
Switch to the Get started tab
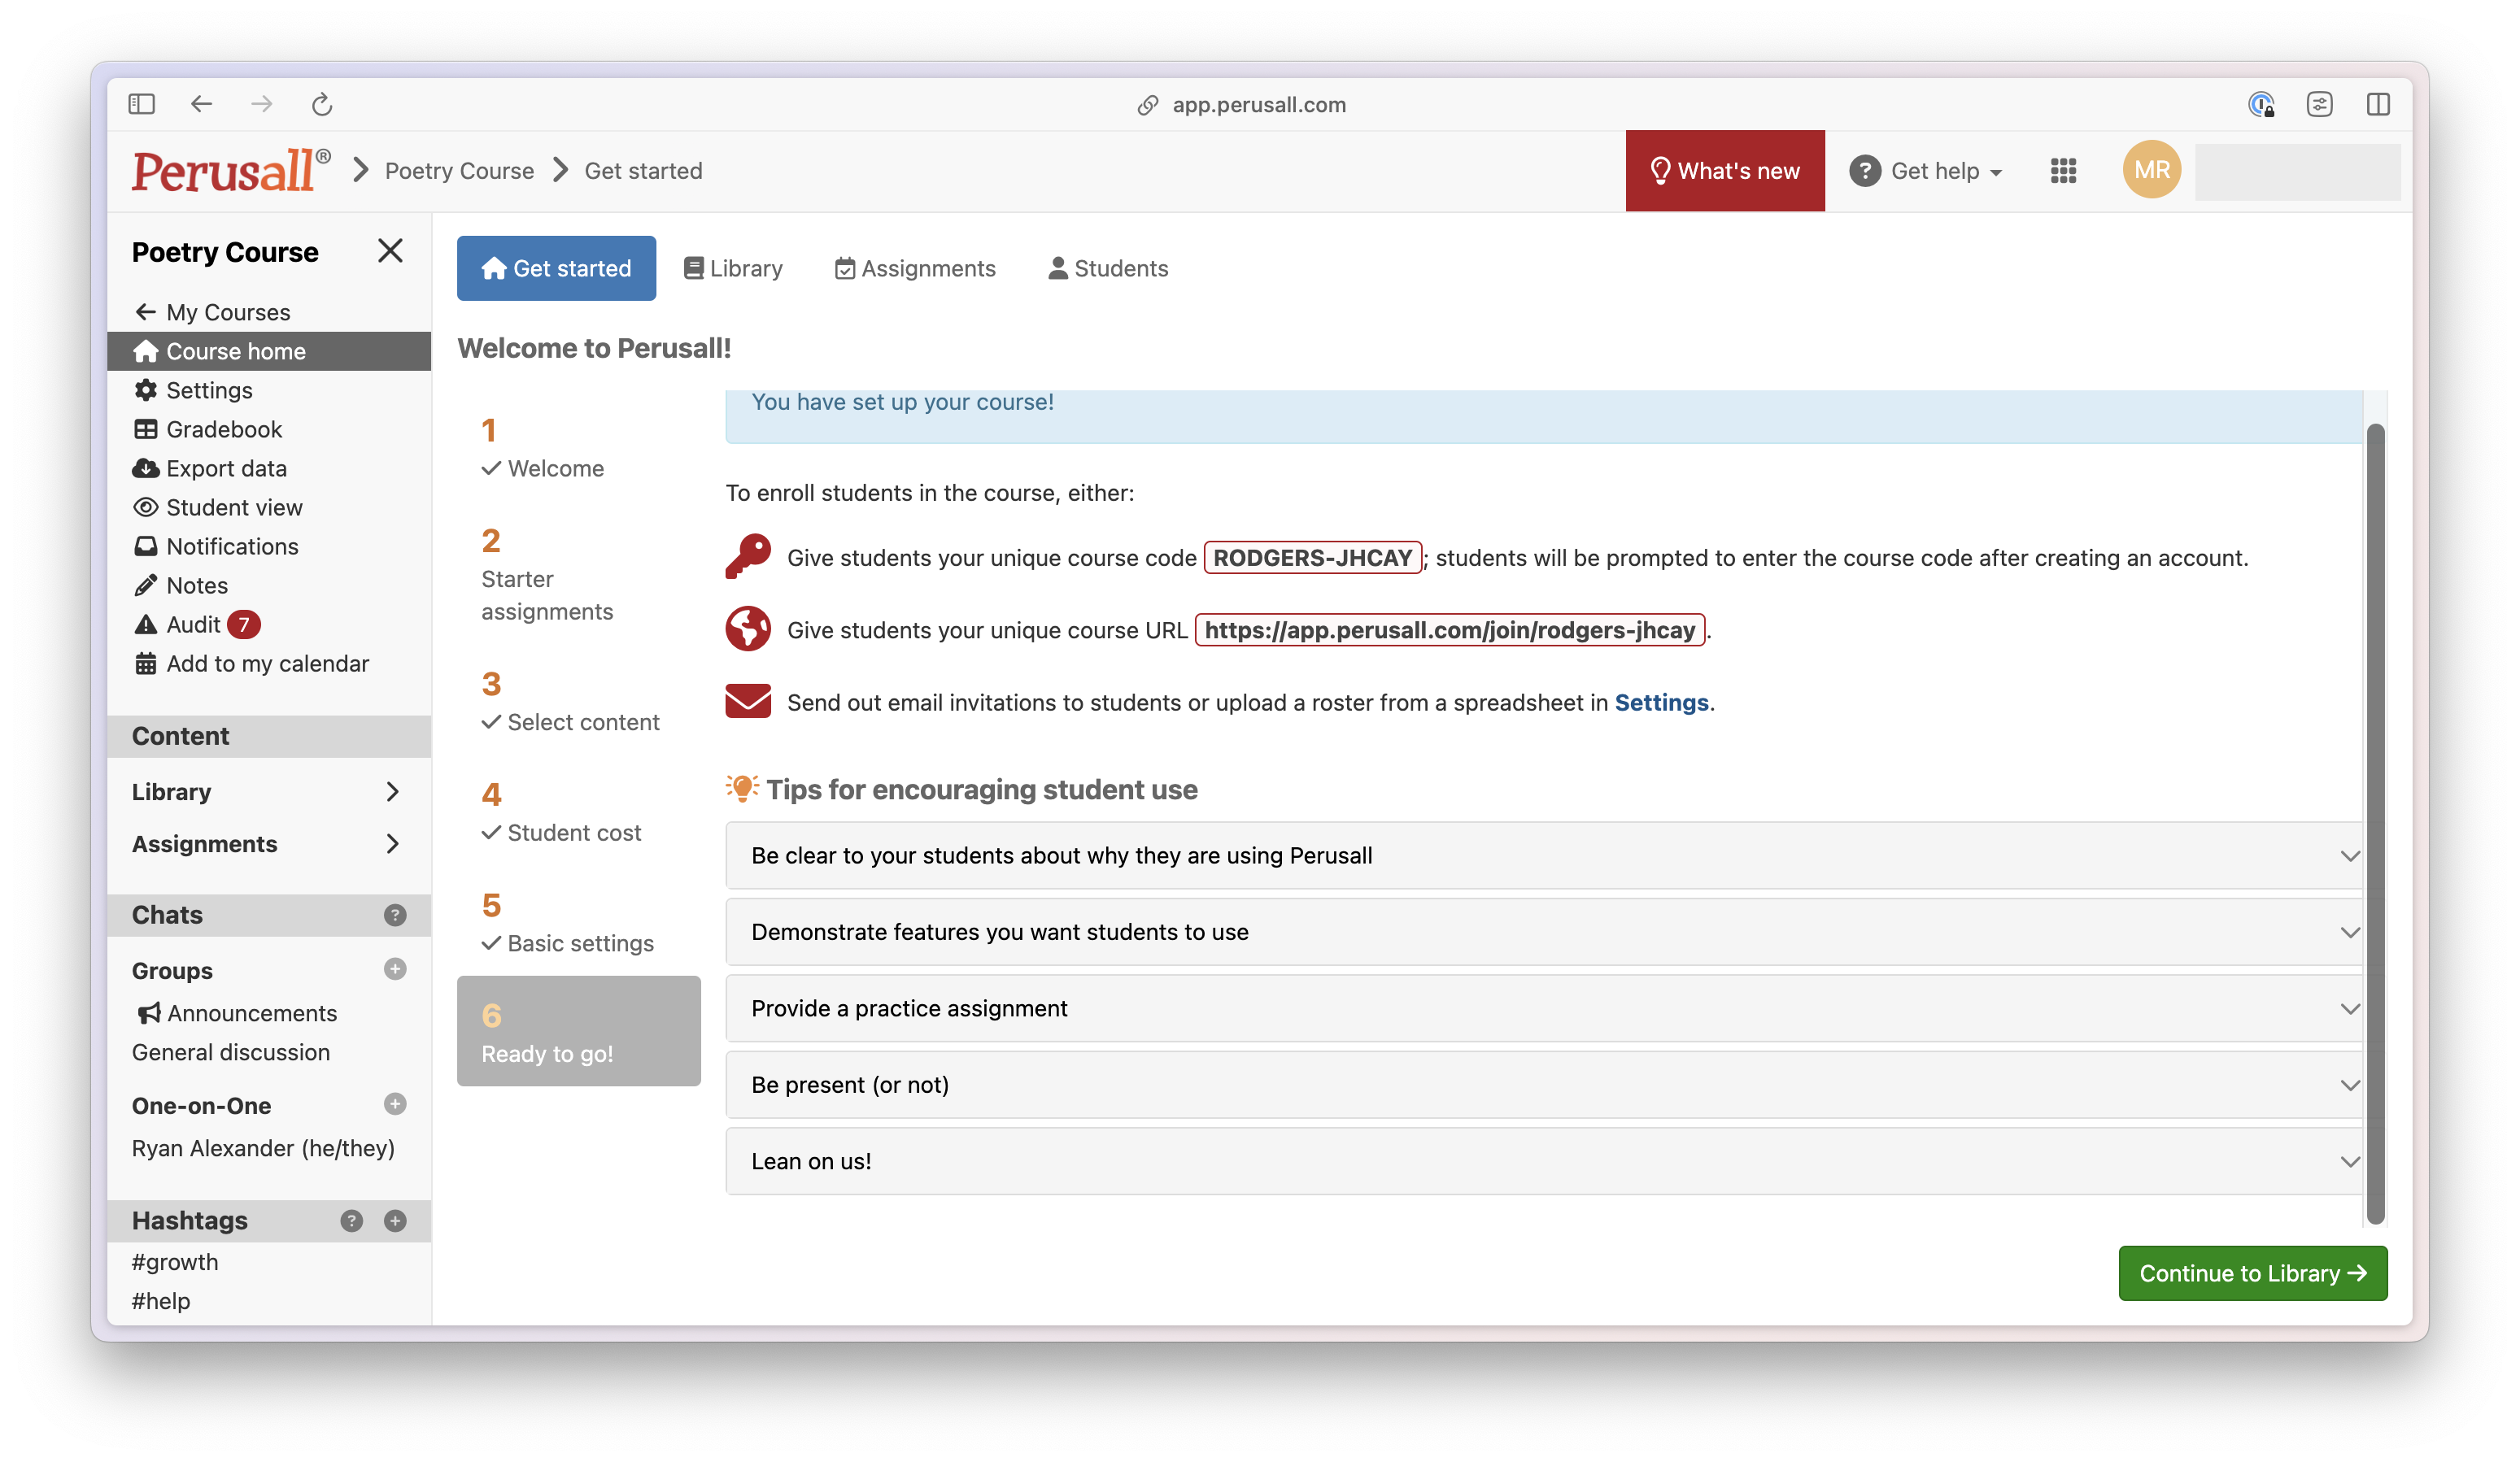point(556,269)
